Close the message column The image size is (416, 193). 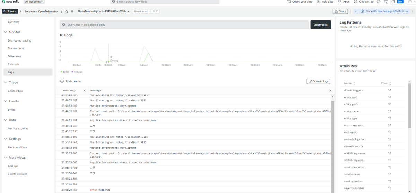pyautogui.click(x=330, y=90)
